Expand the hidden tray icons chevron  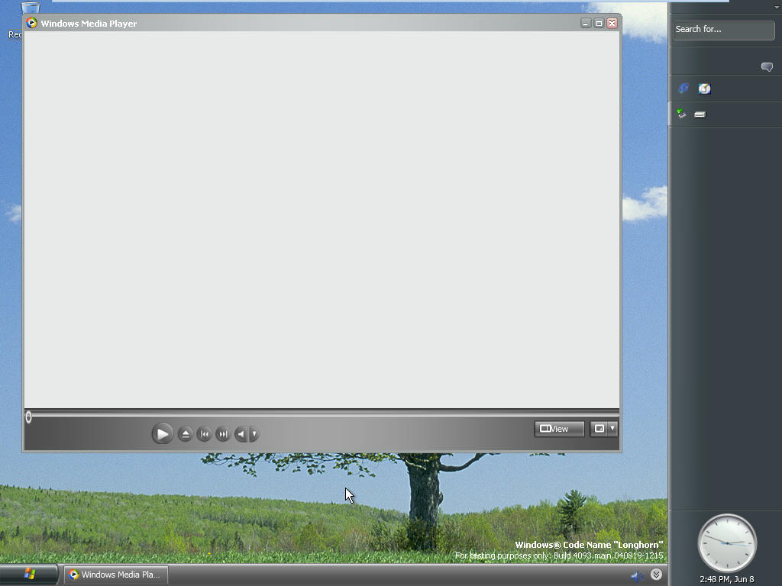pyautogui.click(x=656, y=575)
